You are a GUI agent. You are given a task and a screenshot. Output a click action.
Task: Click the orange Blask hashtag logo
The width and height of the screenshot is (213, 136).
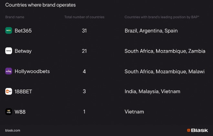(188, 130)
